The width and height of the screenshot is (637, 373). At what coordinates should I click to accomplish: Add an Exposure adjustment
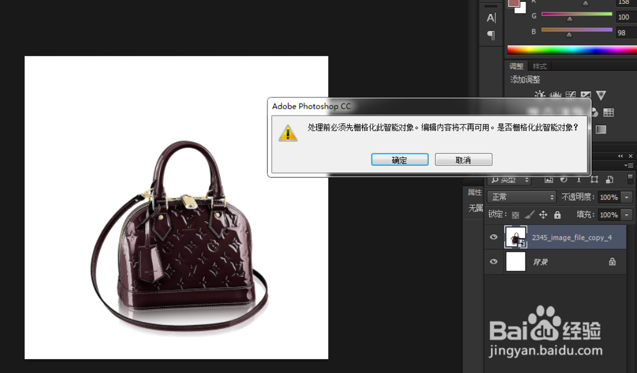point(585,95)
